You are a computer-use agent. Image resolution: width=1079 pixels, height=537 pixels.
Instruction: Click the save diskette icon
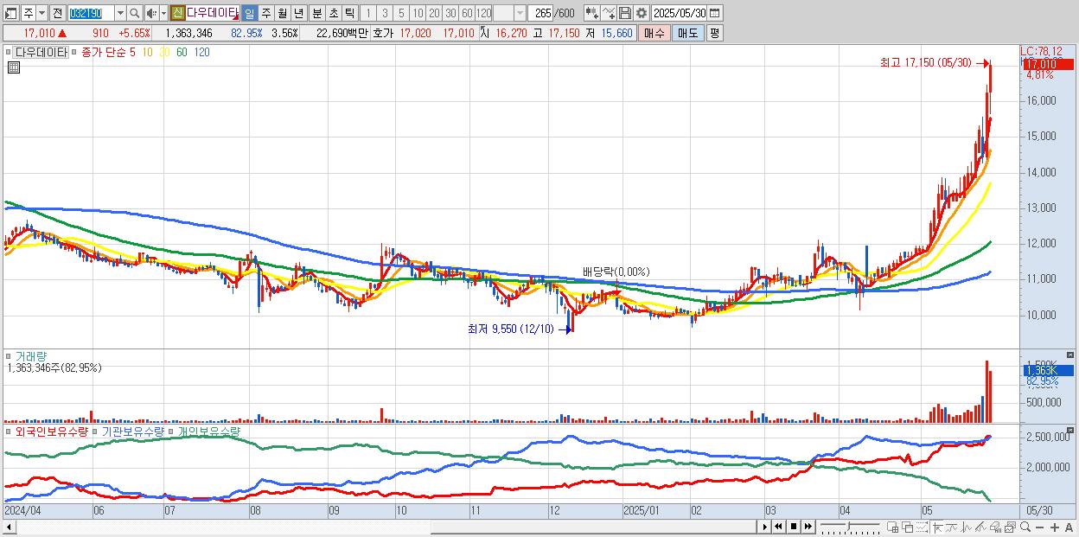tap(624, 13)
